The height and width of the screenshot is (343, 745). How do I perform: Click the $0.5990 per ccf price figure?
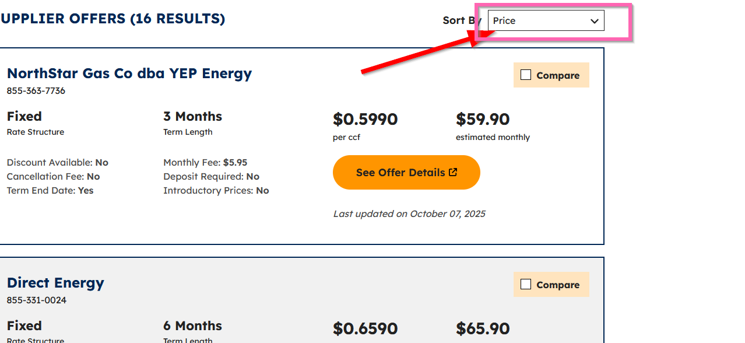pyautogui.click(x=366, y=119)
